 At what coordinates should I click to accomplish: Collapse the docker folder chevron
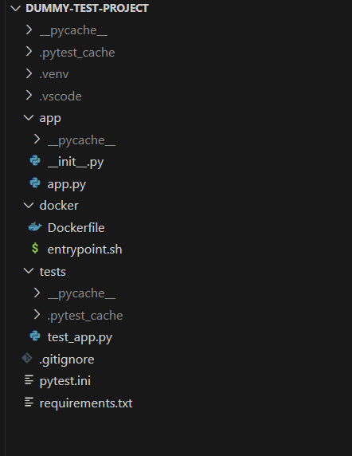pos(29,206)
